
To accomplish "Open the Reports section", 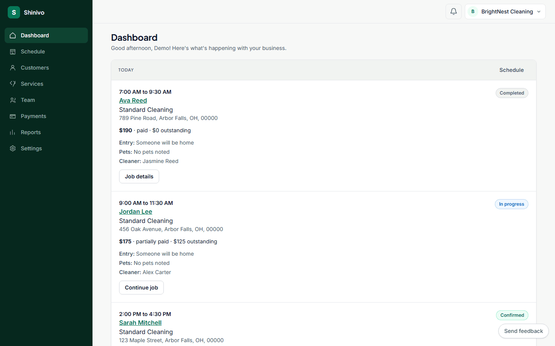I will pyautogui.click(x=46, y=132).
